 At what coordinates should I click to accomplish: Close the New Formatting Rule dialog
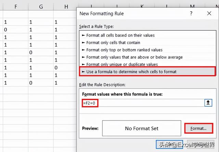209,13
